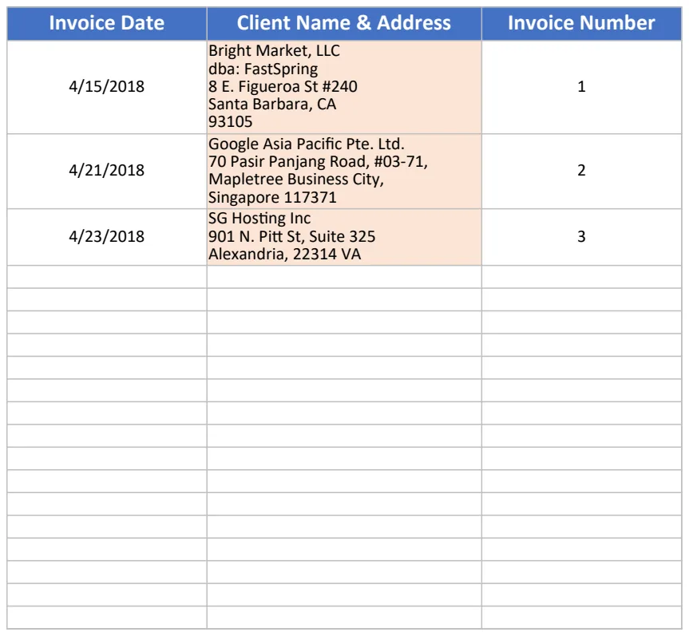
Task: Click the Invoice Date column header
Action: pos(107,23)
